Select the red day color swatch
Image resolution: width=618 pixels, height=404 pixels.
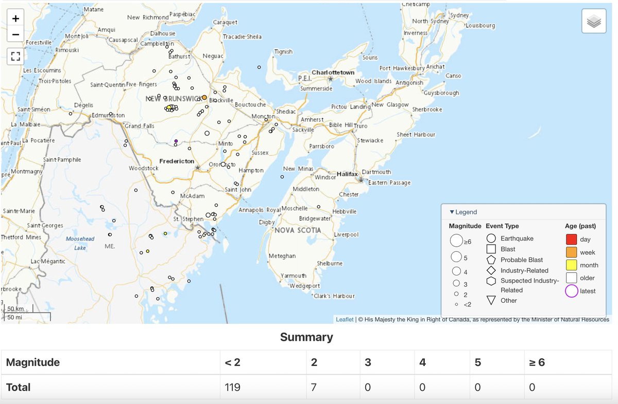pos(572,239)
